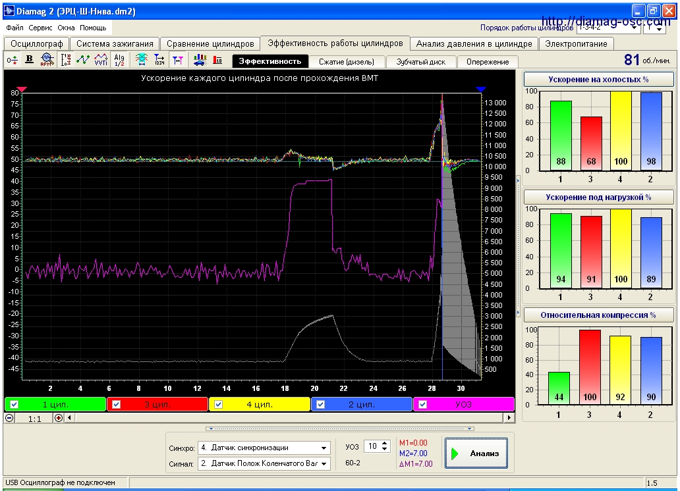Click the blue right marker triangle
Image resolution: width=680 pixels, height=491 pixels.
coord(480,90)
